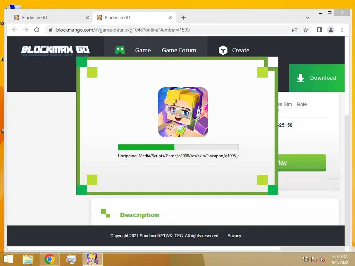Open the Privacy footer link
The height and width of the screenshot is (266, 355).
(234, 236)
